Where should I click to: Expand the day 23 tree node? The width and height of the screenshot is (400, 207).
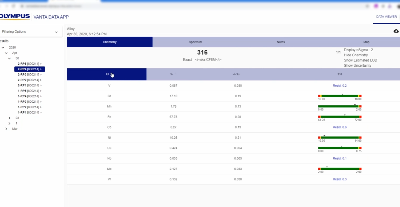tap(9, 118)
